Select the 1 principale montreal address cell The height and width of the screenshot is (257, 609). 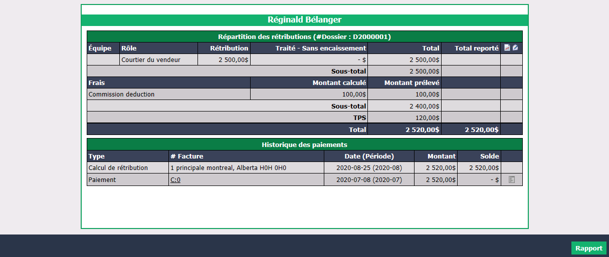(247, 167)
